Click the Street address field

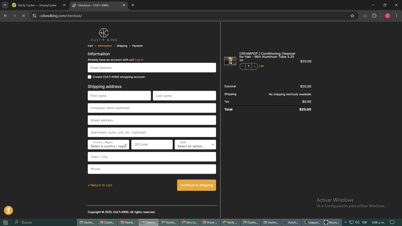click(x=152, y=120)
